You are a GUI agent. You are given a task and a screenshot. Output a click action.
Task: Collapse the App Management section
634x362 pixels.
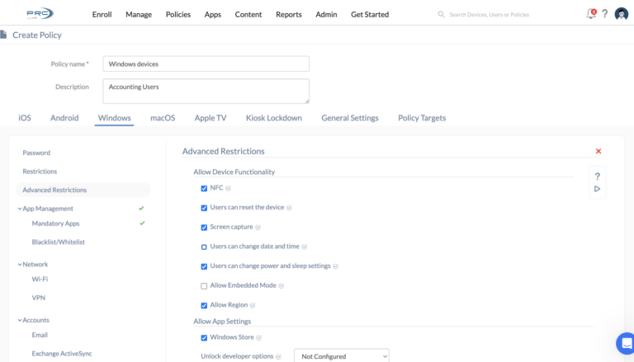click(x=20, y=209)
